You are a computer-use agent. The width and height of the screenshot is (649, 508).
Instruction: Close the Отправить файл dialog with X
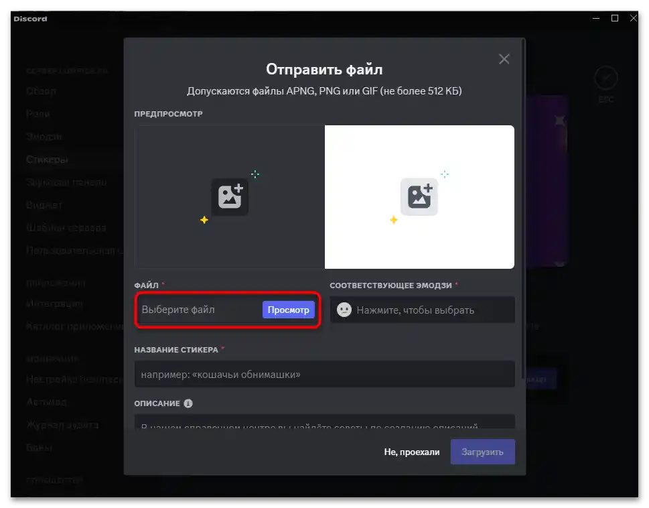point(504,59)
